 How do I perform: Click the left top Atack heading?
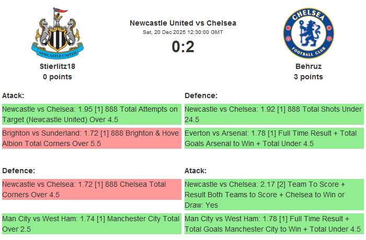coord(13,95)
